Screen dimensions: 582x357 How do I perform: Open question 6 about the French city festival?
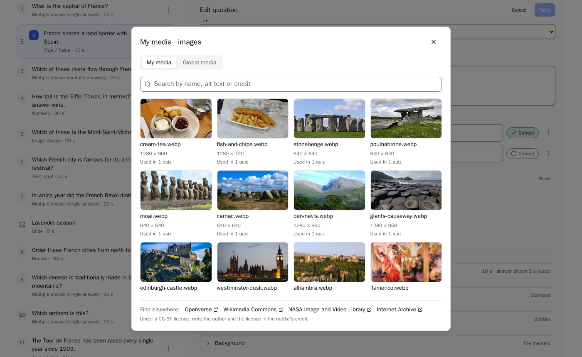[x=96, y=168]
